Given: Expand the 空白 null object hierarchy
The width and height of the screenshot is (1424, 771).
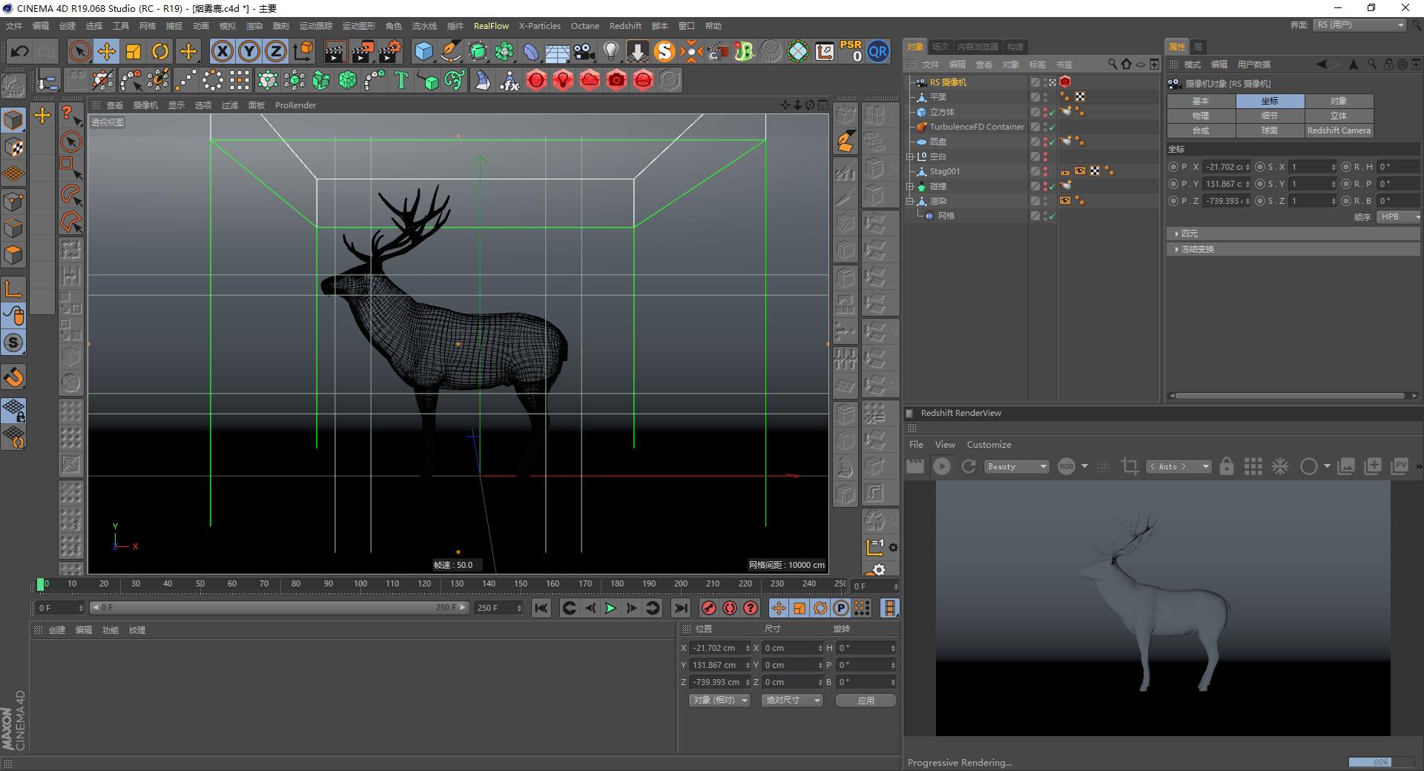Looking at the screenshot, I should click(911, 156).
